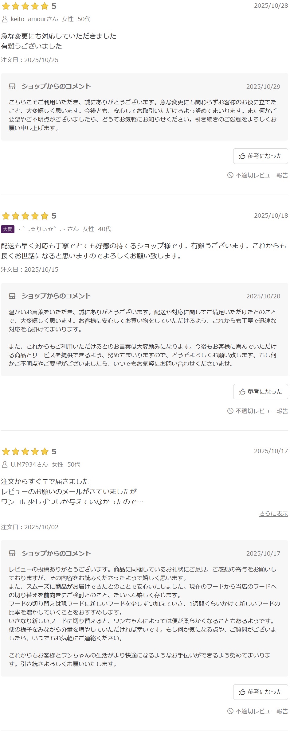Click report icon under U.M7934's review

coord(230,711)
